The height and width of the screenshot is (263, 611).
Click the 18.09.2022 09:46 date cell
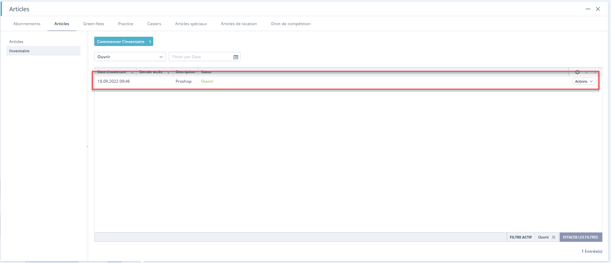(x=114, y=81)
